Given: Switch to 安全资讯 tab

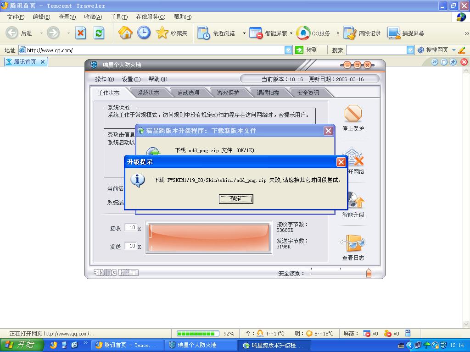Looking at the screenshot, I should tap(308, 93).
